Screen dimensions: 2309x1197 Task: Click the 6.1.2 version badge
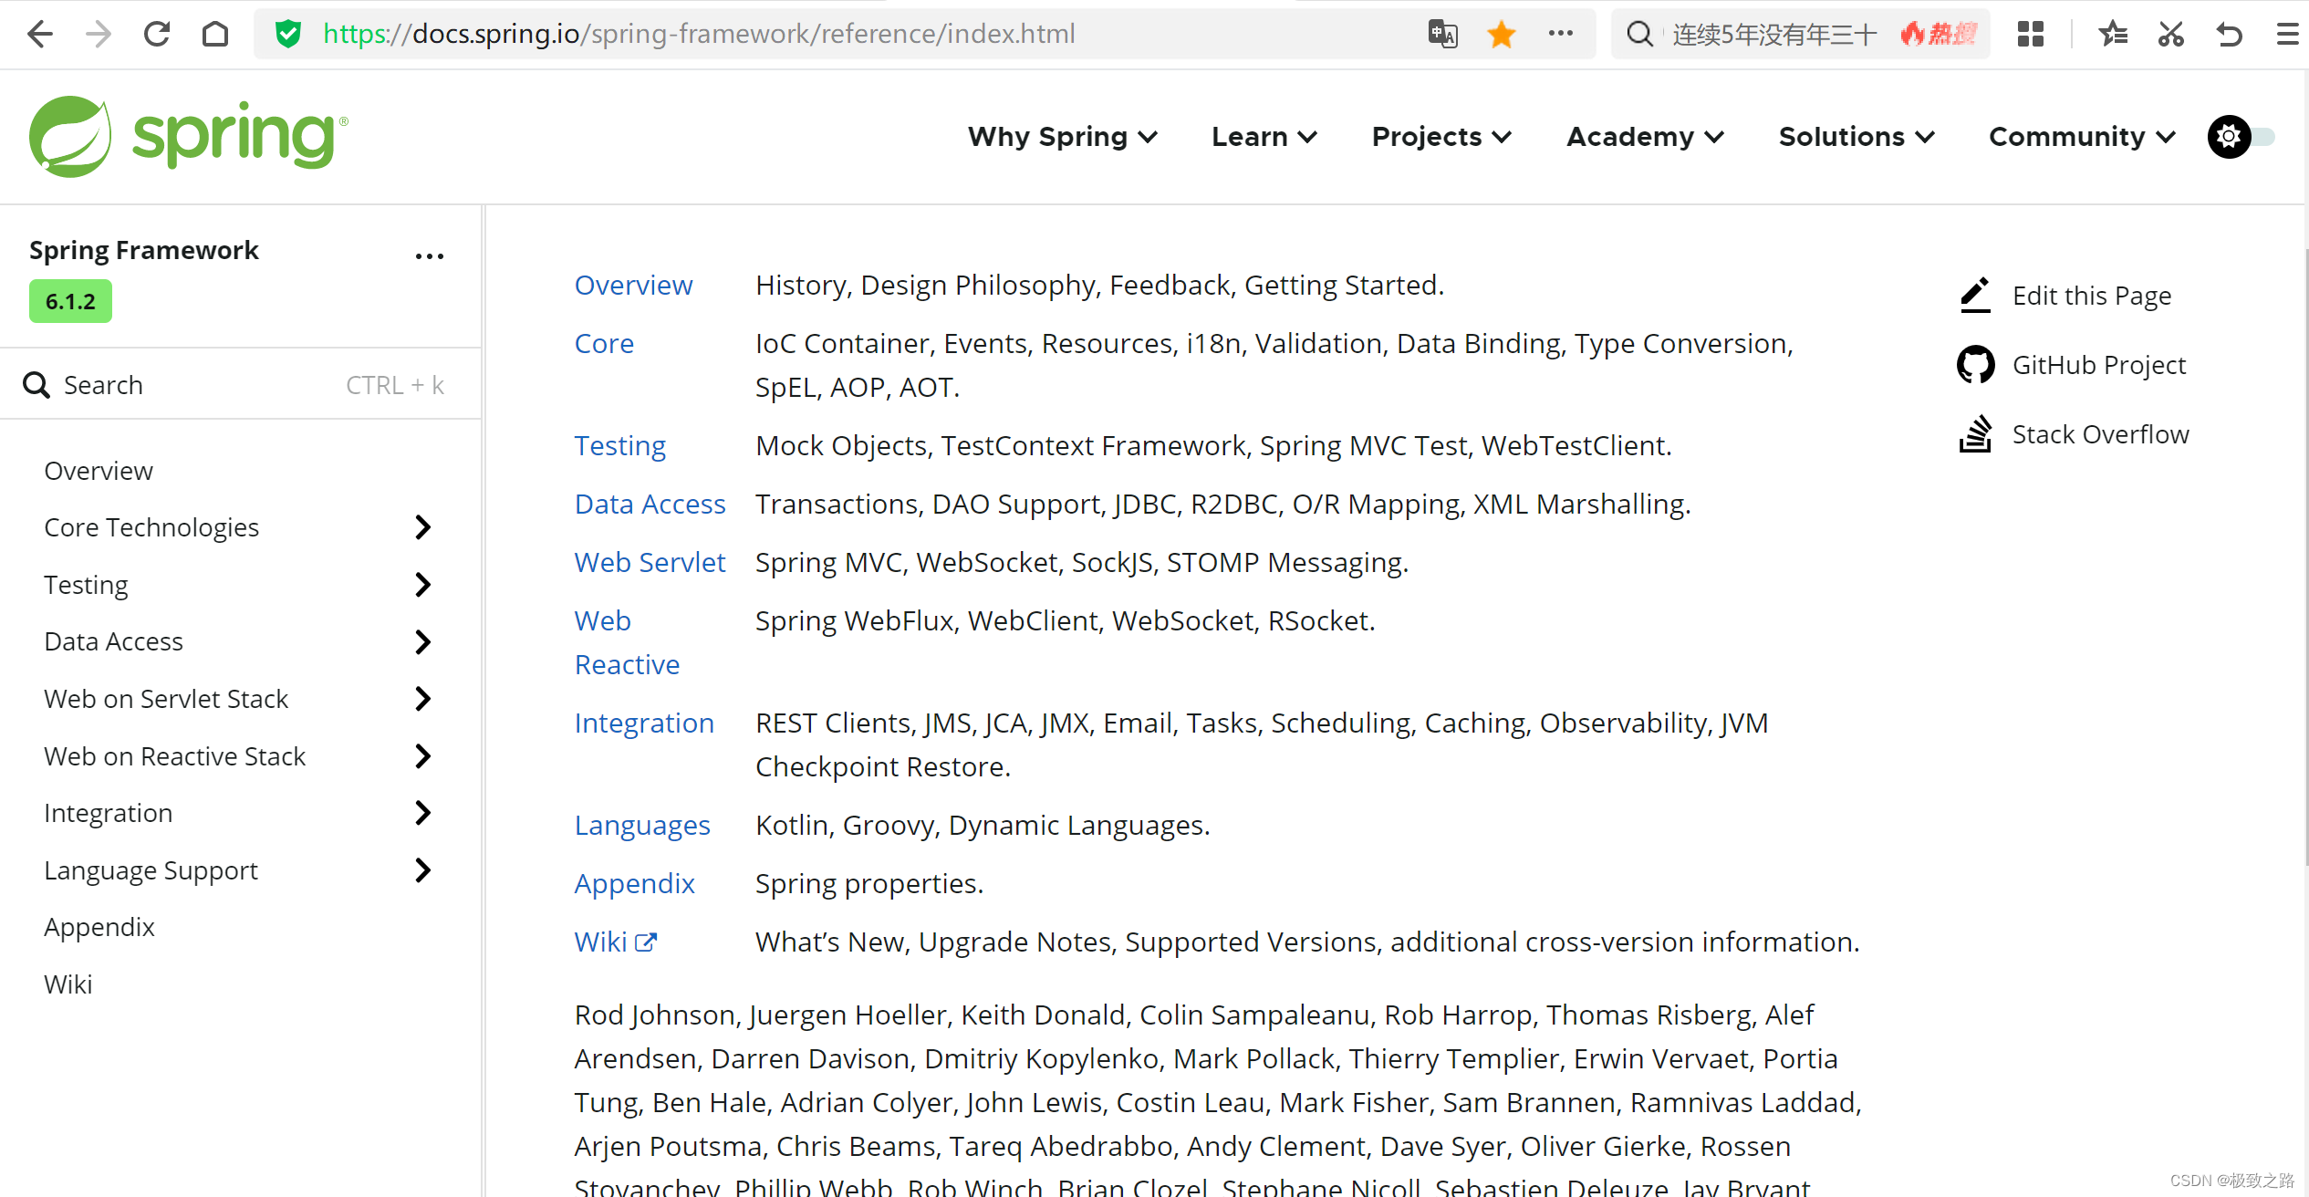click(70, 301)
